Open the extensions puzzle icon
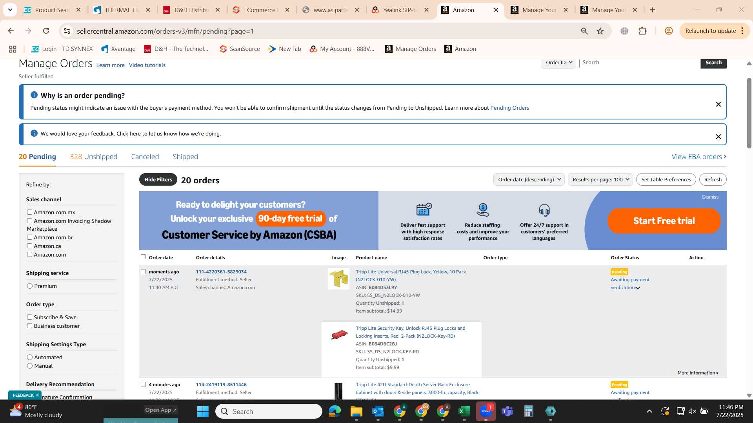This screenshot has width=753, height=423. [642, 31]
